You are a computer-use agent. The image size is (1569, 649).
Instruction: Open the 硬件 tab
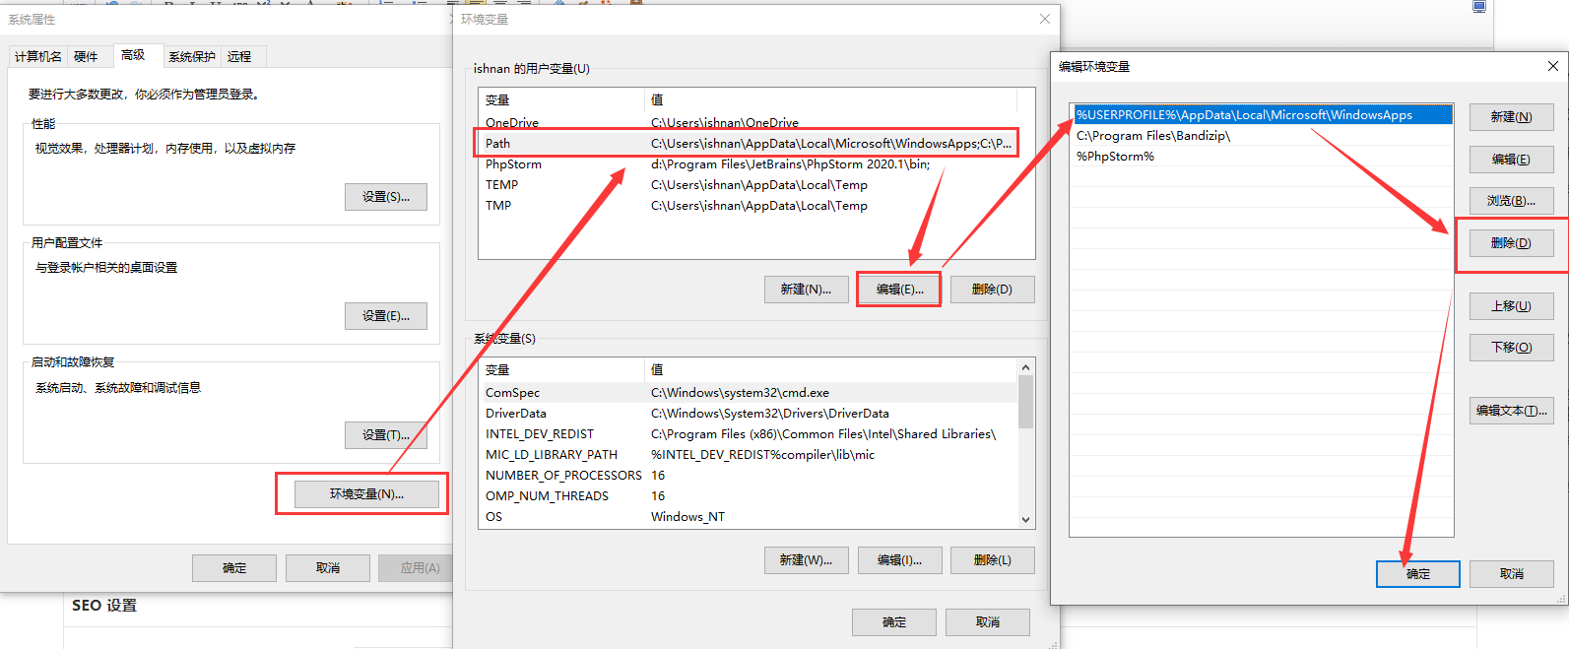[x=87, y=57]
